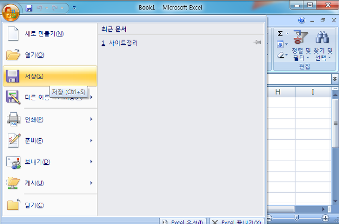Click the 게시(U) folder icon
Image resolution: width=339 pixels, height=224 pixels.
13,183
